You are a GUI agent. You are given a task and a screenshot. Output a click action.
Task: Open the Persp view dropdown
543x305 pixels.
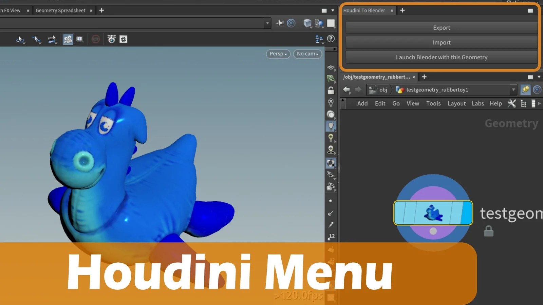pyautogui.click(x=278, y=54)
